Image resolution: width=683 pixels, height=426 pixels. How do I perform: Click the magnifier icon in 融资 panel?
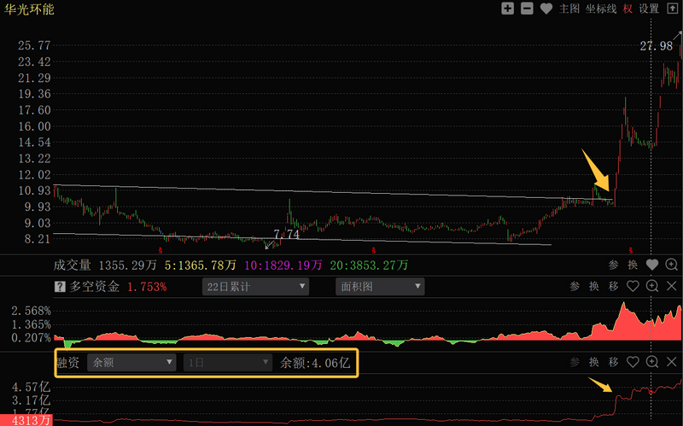653,362
